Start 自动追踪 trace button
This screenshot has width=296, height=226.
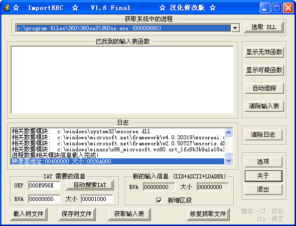point(264,88)
